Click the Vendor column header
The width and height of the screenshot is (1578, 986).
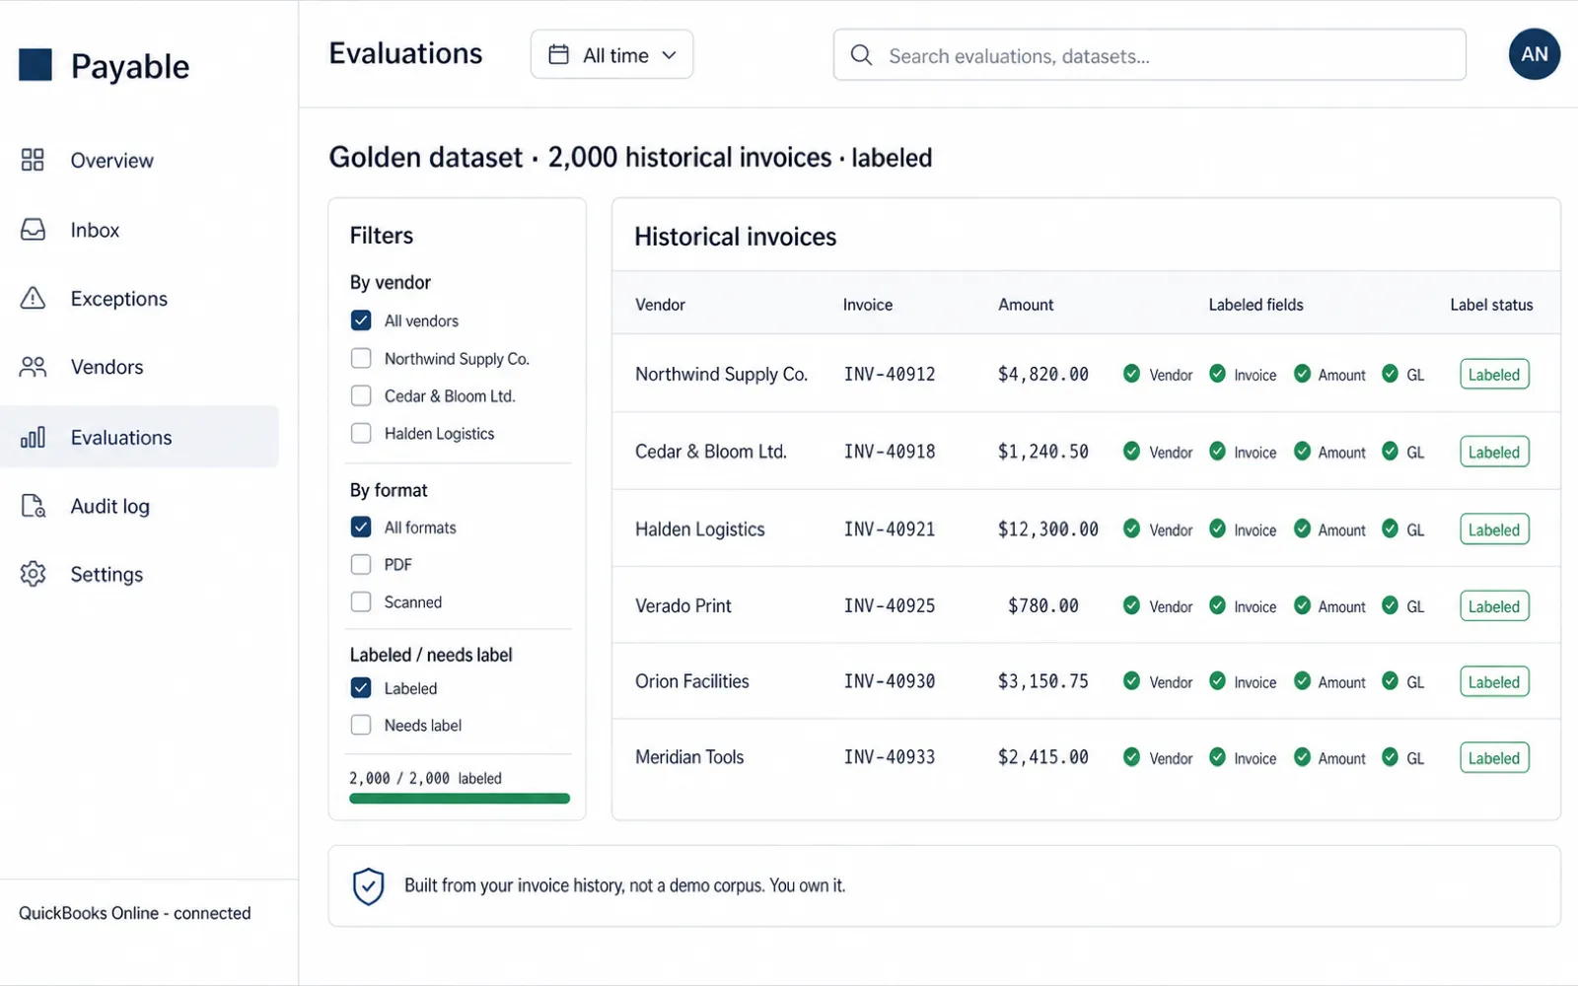coord(660,305)
